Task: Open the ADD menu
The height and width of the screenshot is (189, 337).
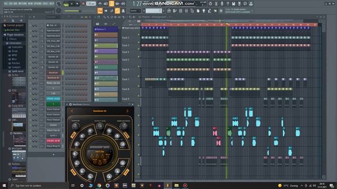Action: point(15,4)
